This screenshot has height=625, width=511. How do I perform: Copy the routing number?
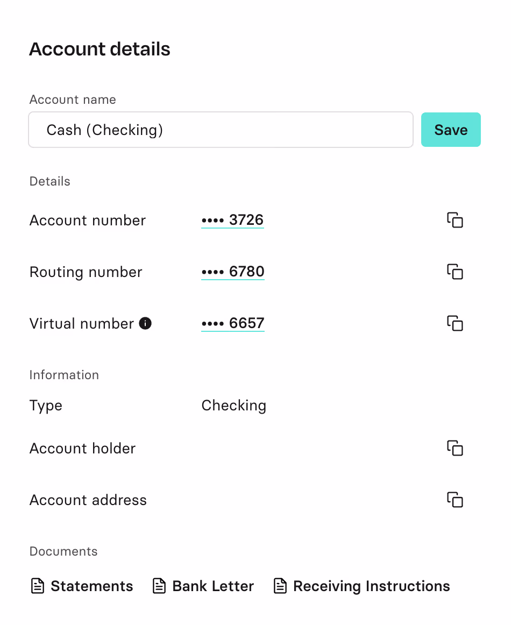(x=455, y=272)
